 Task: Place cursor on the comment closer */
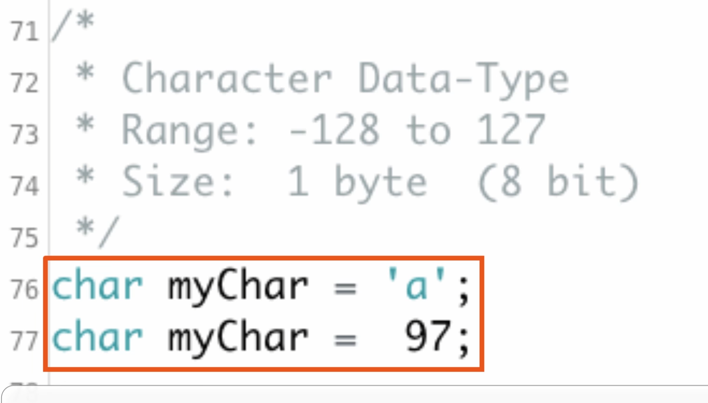click(x=97, y=232)
